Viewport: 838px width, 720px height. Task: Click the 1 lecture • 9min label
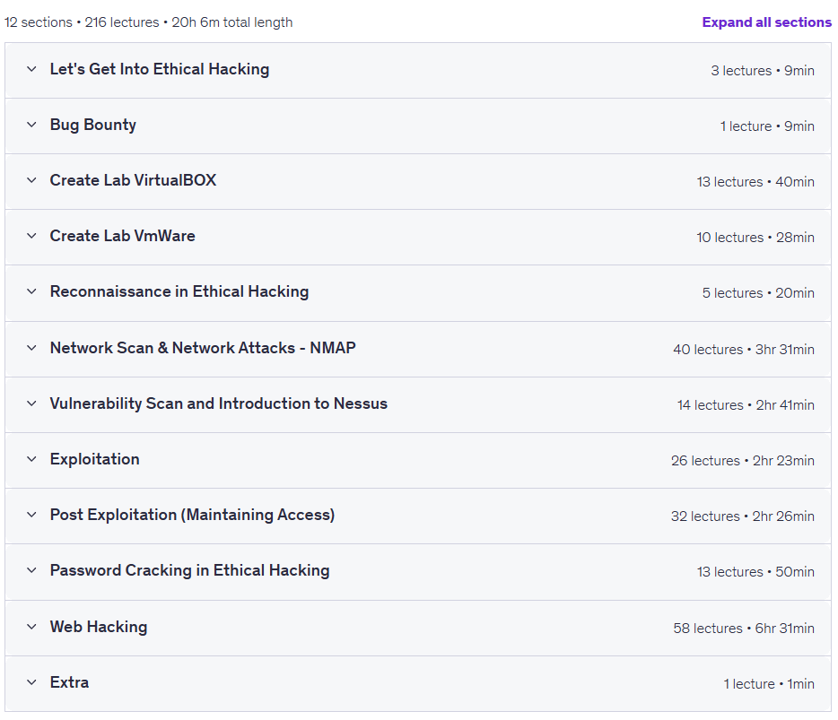pos(767,126)
